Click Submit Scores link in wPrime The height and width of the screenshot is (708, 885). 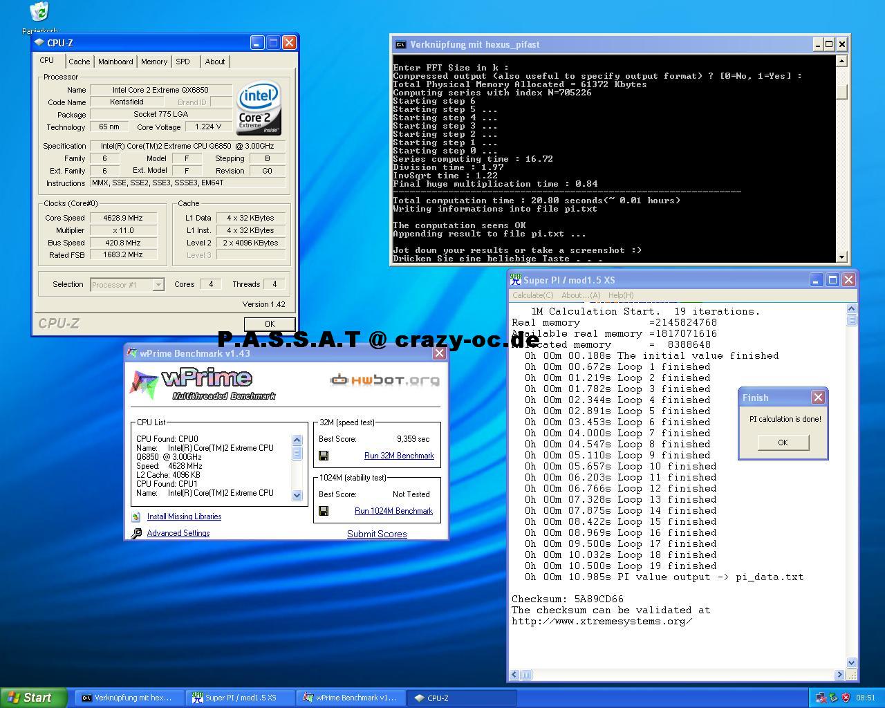pos(377,534)
